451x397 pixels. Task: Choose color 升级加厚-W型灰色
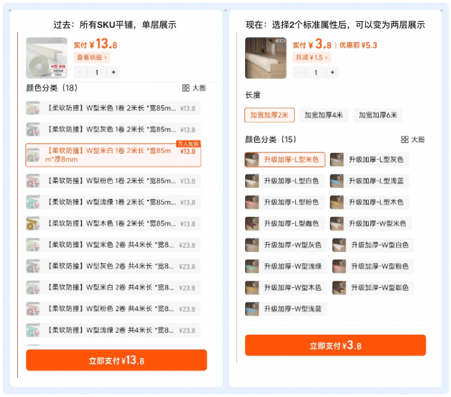pos(286,245)
